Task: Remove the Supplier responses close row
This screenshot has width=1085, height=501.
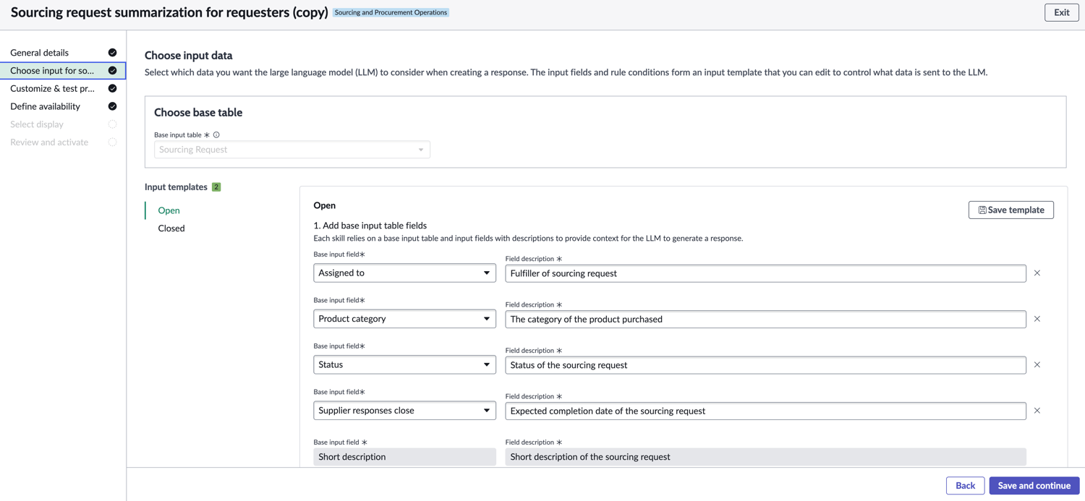Action: [x=1037, y=411]
